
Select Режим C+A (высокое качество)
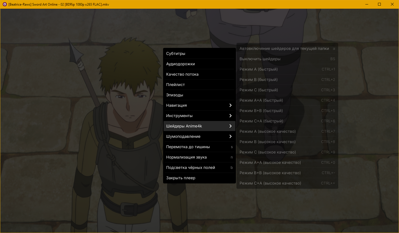pyautogui.click(x=287, y=183)
